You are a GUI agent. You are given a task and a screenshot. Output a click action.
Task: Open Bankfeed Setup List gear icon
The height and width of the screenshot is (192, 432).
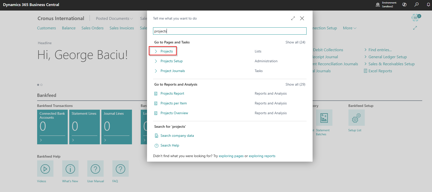(x=356, y=117)
